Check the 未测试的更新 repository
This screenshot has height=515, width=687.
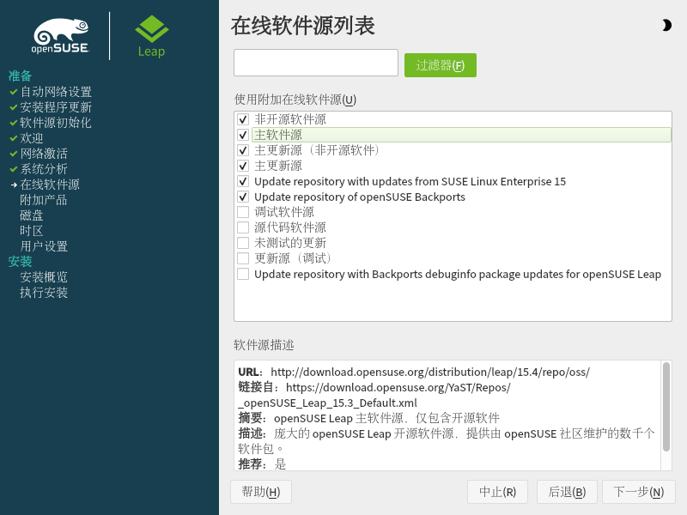pyautogui.click(x=243, y=244)
